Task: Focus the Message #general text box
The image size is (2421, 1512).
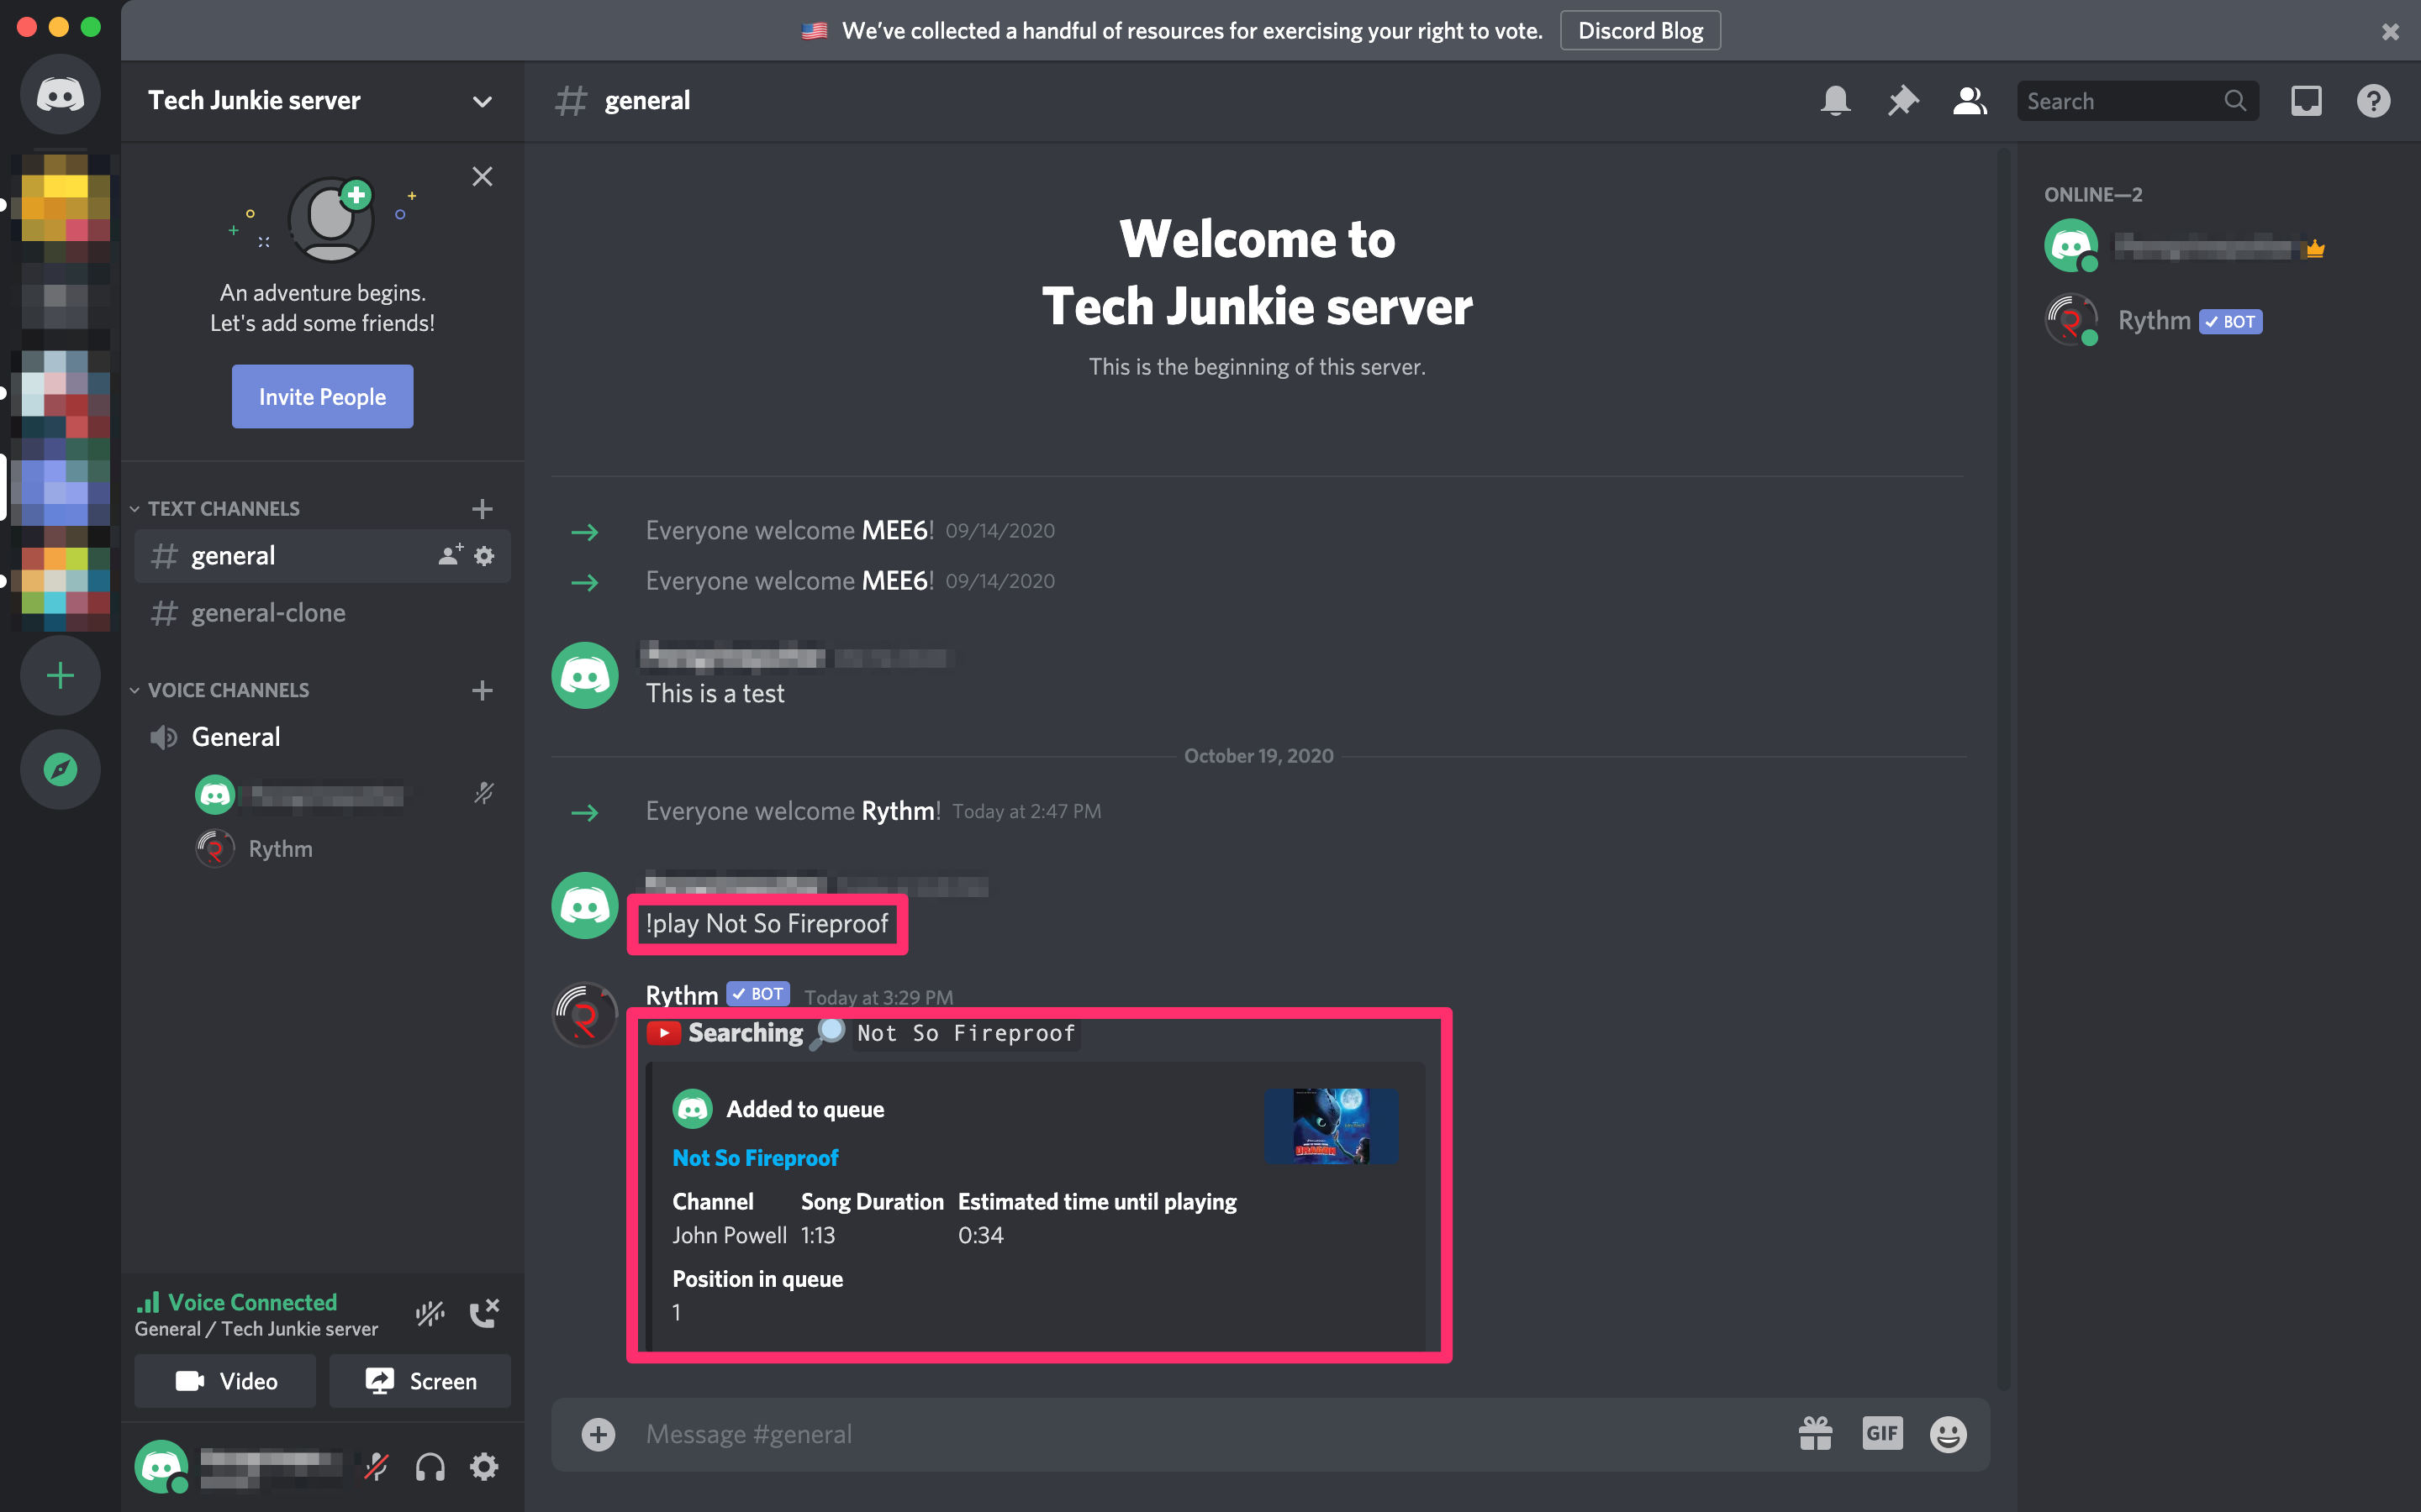Action: pos(1210,1435)
